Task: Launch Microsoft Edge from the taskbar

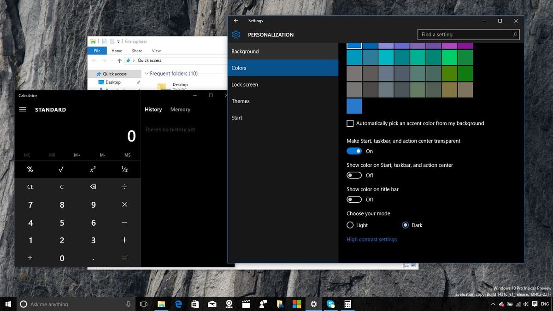Action: coord(178,304)
